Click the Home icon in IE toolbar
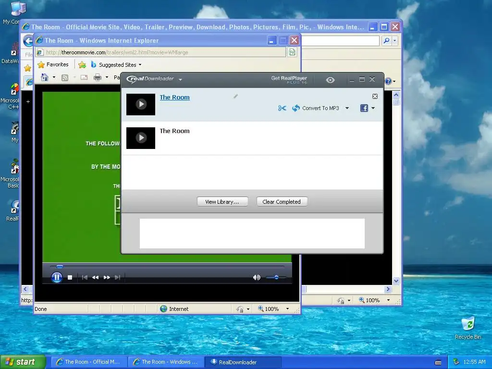Screen dimensions: 492x369 click(x=45, y=77)
